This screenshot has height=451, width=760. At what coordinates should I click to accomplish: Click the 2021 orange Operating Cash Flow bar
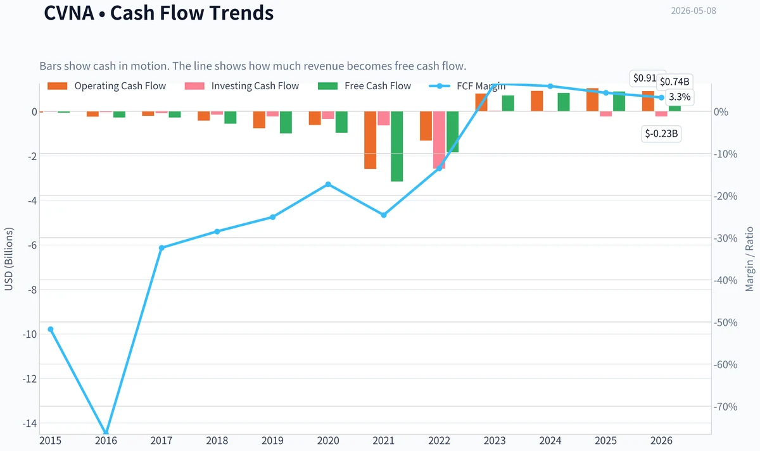370,140
